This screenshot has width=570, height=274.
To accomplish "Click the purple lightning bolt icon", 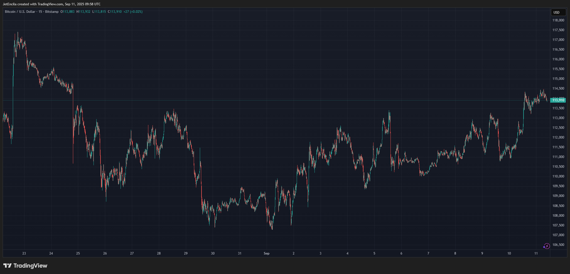I will (x=547, y=246).
